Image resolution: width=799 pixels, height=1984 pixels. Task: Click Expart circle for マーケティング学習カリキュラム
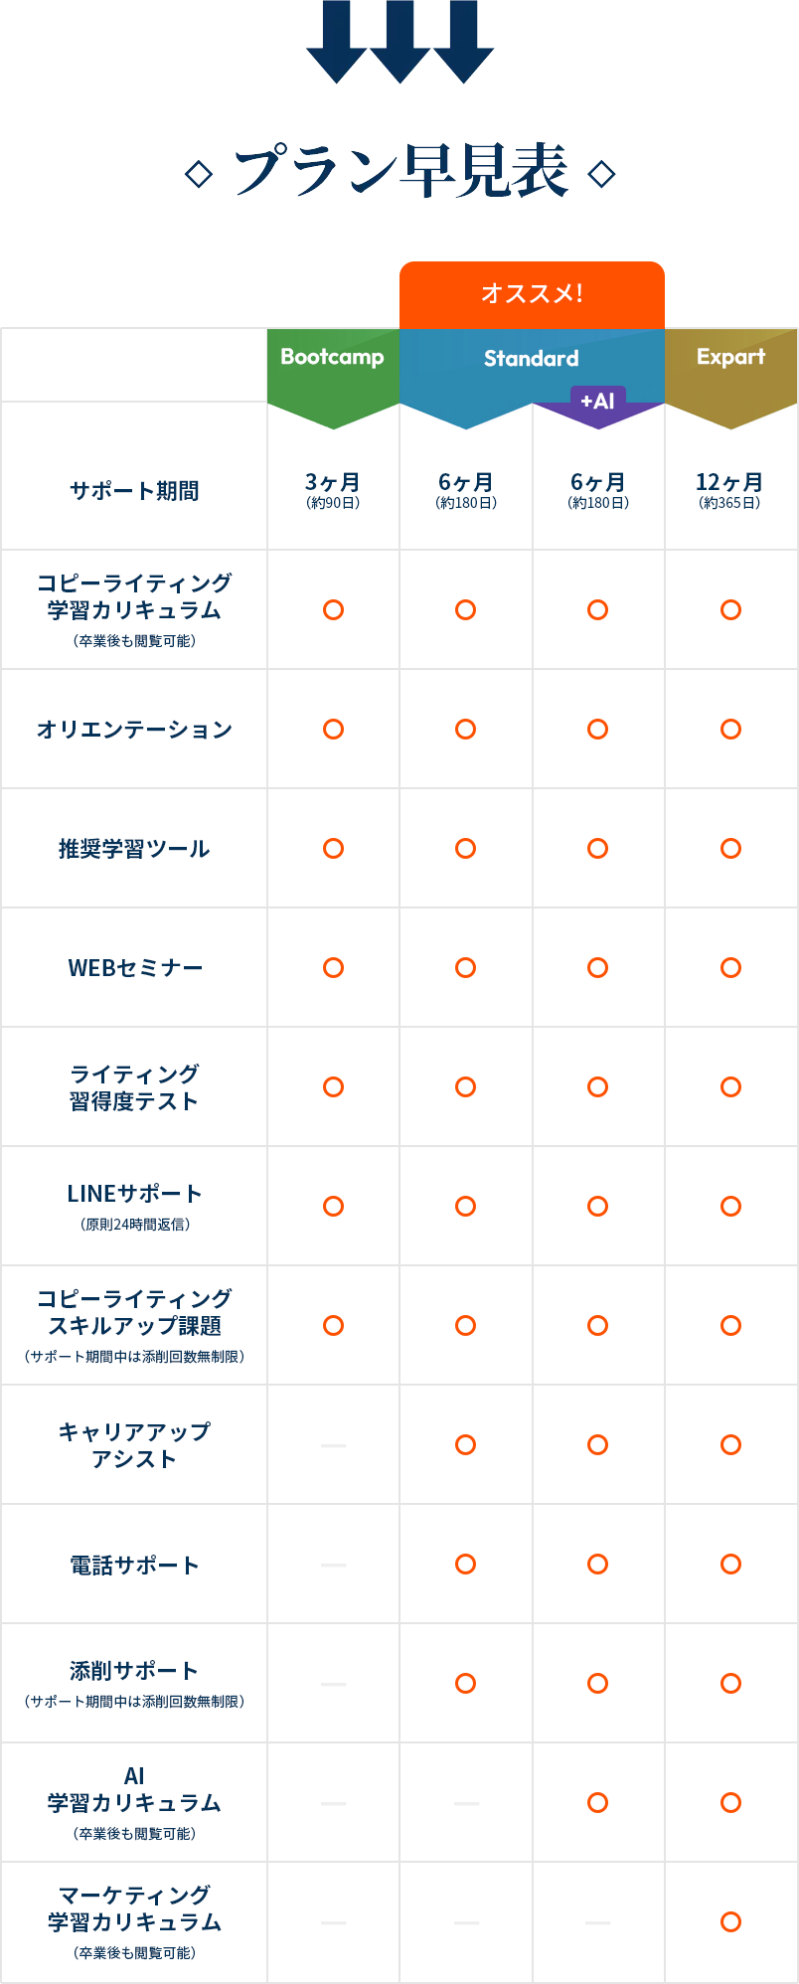[x=730, y=1922]
